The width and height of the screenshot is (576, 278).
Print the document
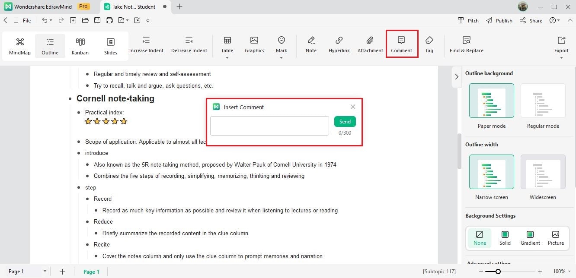(x=109, y=20)
